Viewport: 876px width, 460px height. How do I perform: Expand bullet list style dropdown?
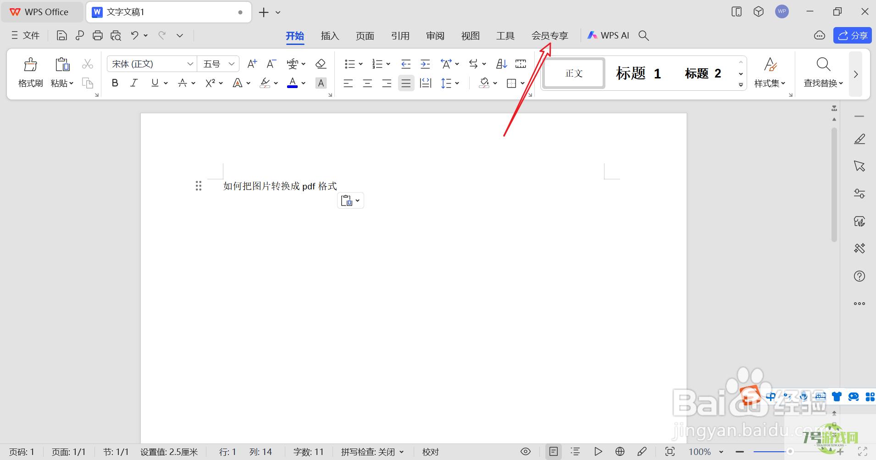click(x=360, y=64)
